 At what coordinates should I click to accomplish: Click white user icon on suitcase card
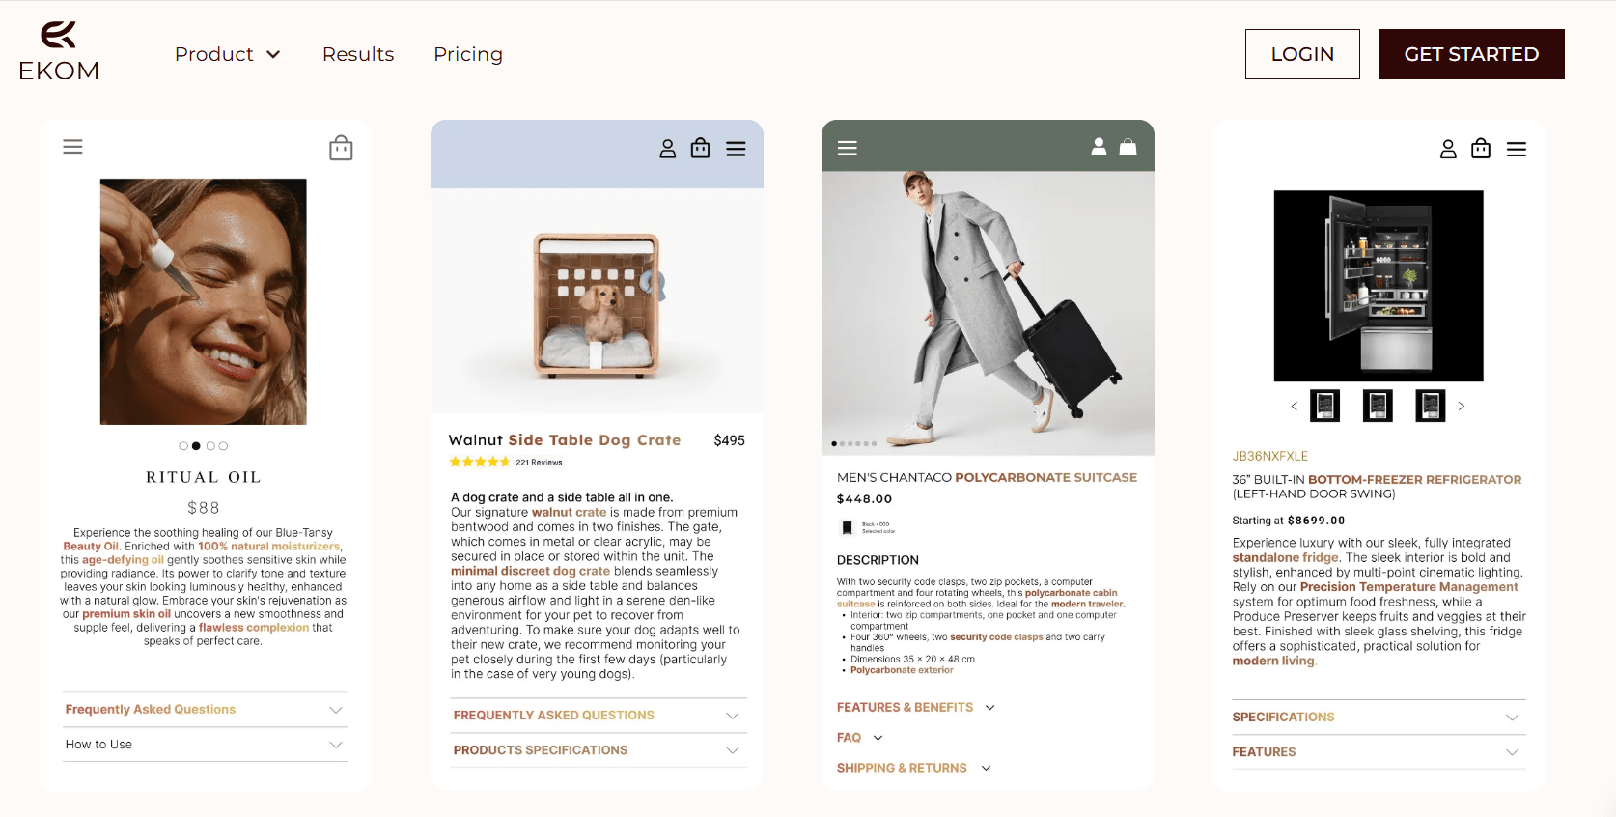(x=1099, y=147)
